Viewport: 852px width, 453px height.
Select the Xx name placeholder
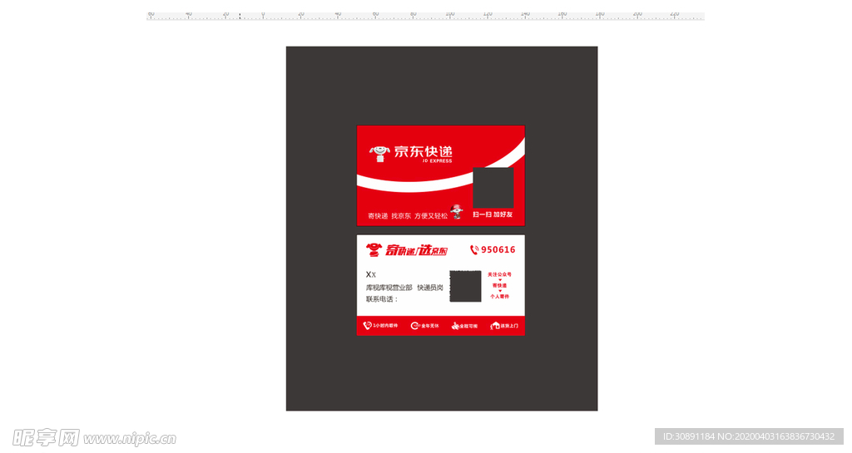click(370, 274)
